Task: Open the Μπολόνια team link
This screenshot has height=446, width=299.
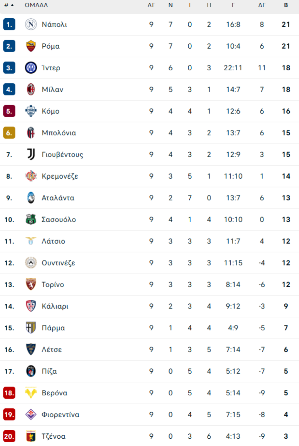Action: coord(59,133)
